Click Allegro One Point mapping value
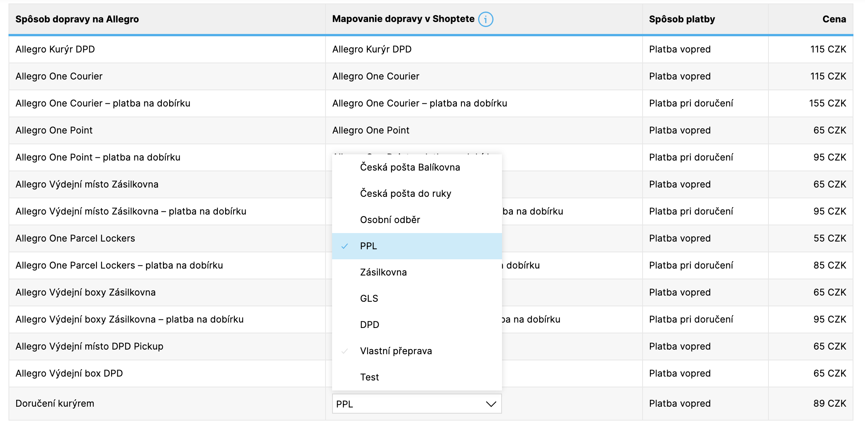Image resolution: width=865 pixels, height=436 pixels. (x=371, y=130)
